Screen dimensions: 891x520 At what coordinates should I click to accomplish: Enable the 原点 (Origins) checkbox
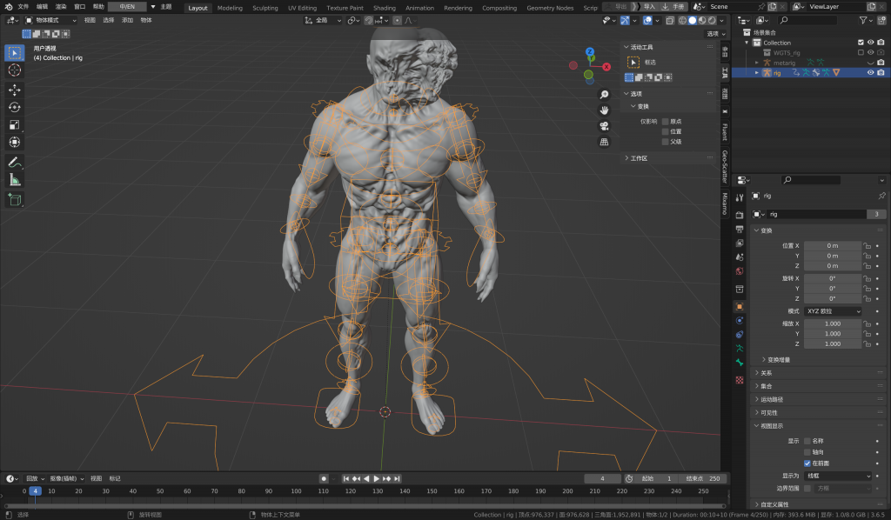pos(666,122)
